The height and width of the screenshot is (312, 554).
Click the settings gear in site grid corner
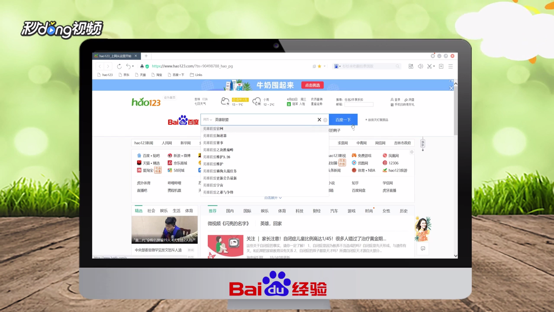412,152
